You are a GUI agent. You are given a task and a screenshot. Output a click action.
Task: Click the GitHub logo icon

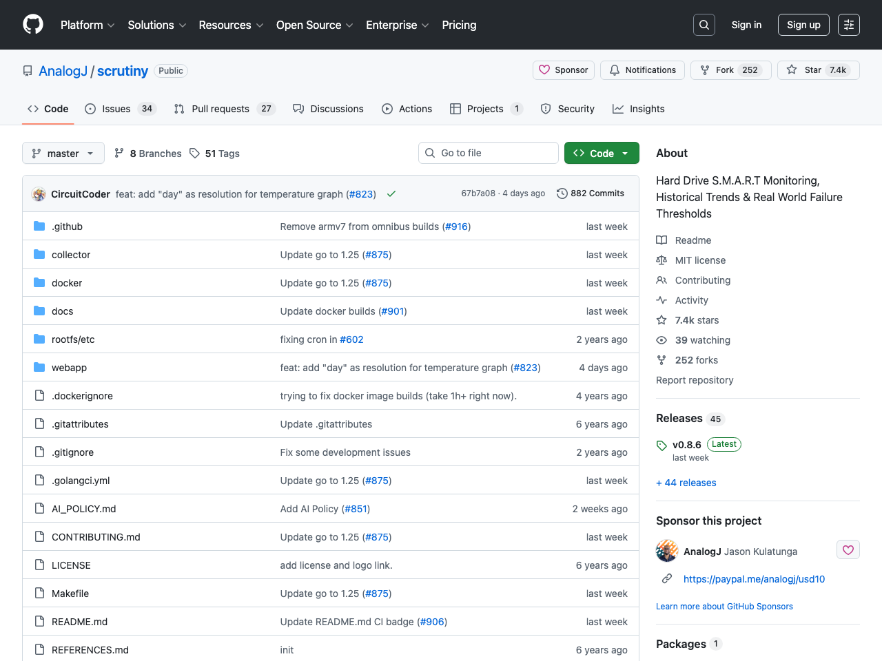33,25
